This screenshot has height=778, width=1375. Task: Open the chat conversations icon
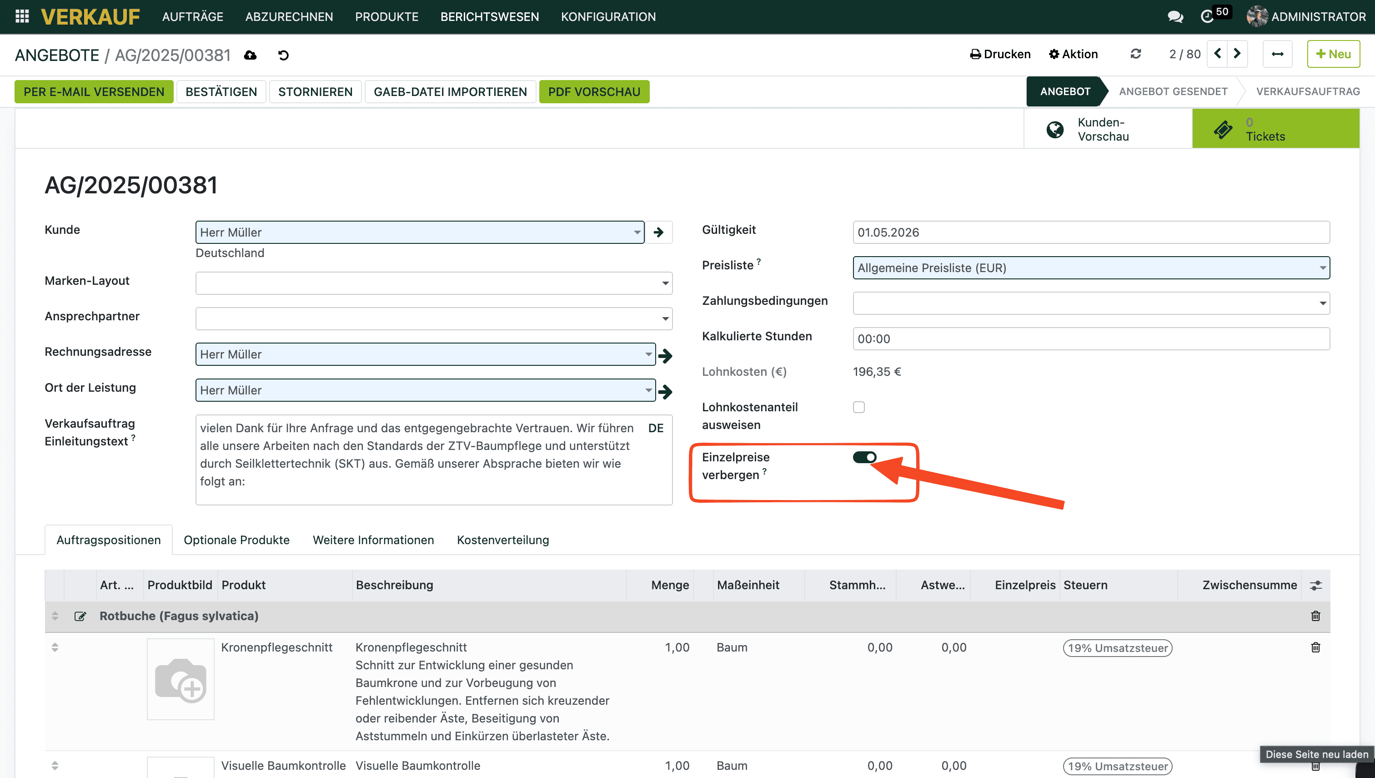coord(1175,16)
